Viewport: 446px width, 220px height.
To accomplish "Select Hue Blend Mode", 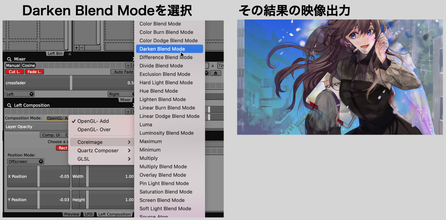I will (x=170, y=91).
